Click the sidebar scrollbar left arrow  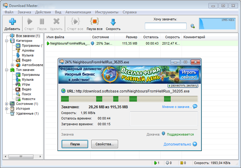point(6,156)
